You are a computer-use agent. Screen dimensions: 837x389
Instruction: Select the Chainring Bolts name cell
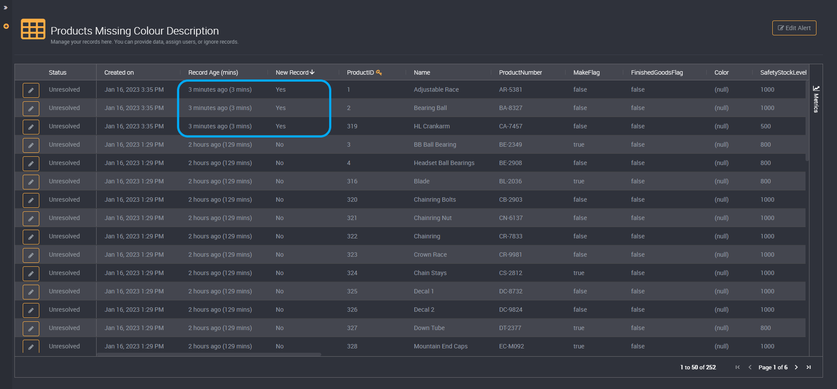point(435,200)
